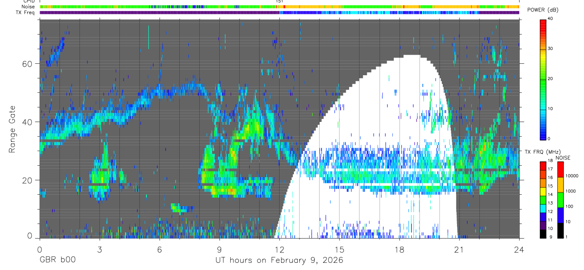Screen dimensions: 584x270
Task: Click the cyan 12-13 MHz frequency swatch
Action: tap(543, 209)
